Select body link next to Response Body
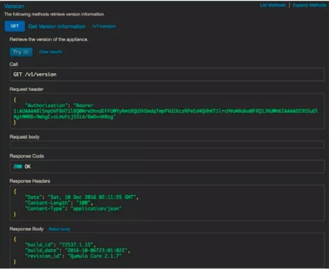This screenshot has height=269, width=329. (x=59, y=229)
